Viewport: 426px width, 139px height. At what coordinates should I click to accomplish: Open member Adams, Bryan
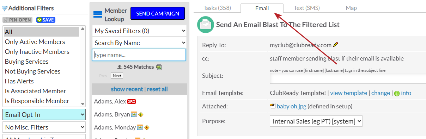[x=112, y=114]
